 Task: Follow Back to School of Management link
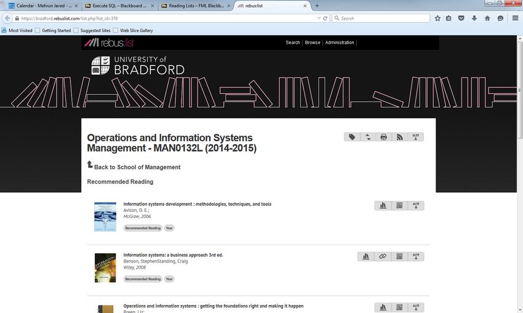point(137,167)
